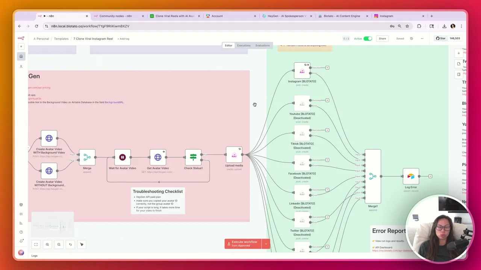The image size is (481, 270).
Task: Select the Youtube [BLOTATO] deactivated node
Action: [x=302, y=103]
